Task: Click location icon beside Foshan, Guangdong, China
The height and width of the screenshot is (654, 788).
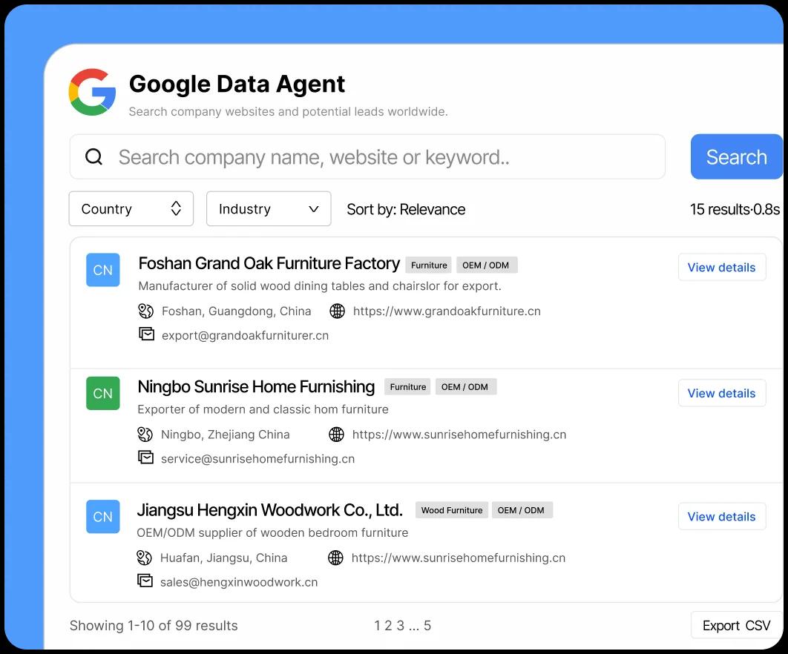Action: tap(145, 311)
